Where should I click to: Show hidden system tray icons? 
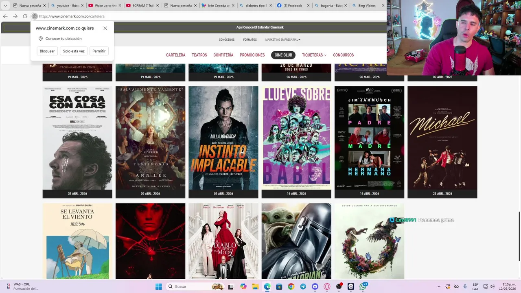[x=439, y=286]
